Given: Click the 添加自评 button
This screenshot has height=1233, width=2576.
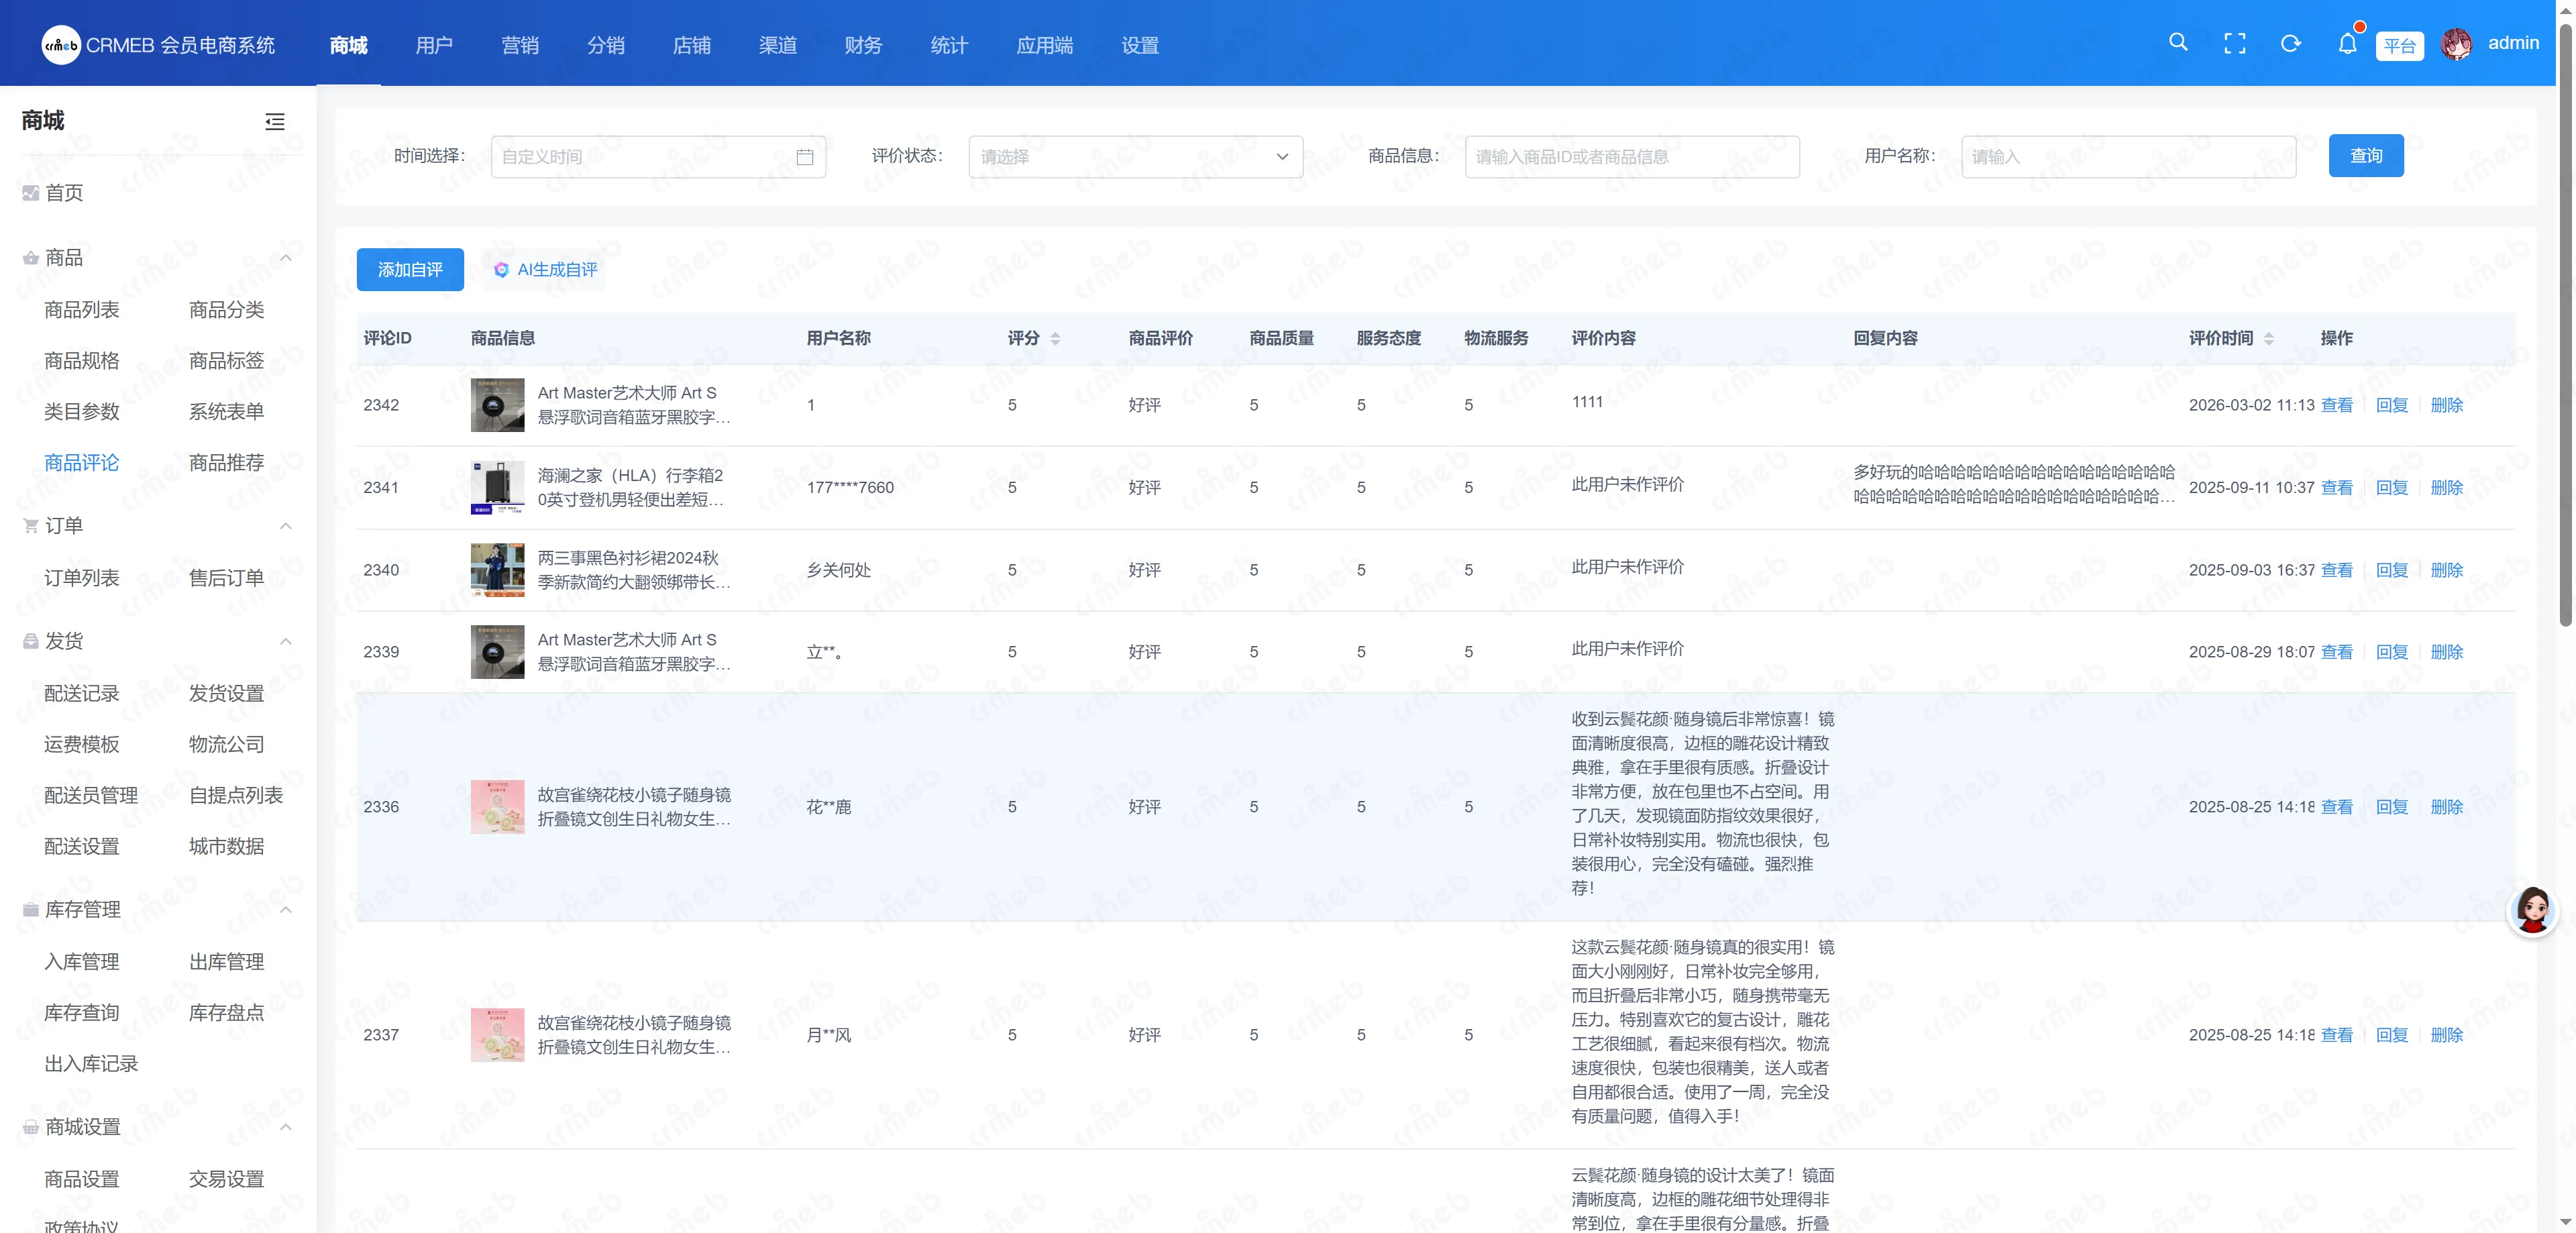Looking at the screenshot, I should pyautogui.click(x=410, y=270).
